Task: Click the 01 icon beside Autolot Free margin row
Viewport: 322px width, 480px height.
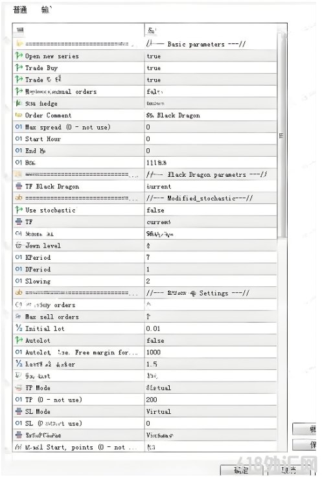Action: (19, 352)
